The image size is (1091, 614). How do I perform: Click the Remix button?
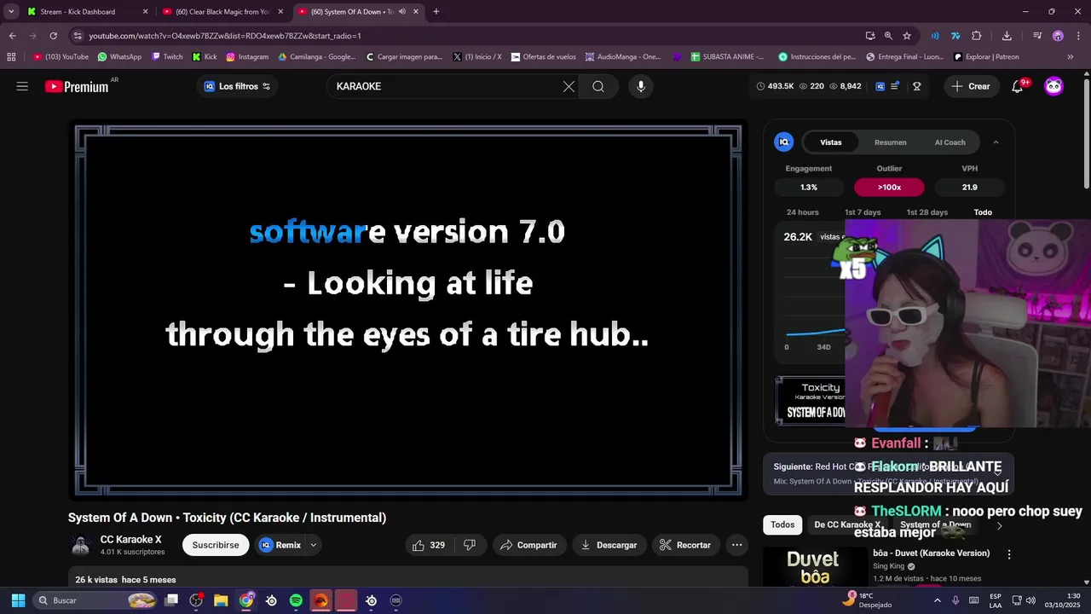pos(280,545)
